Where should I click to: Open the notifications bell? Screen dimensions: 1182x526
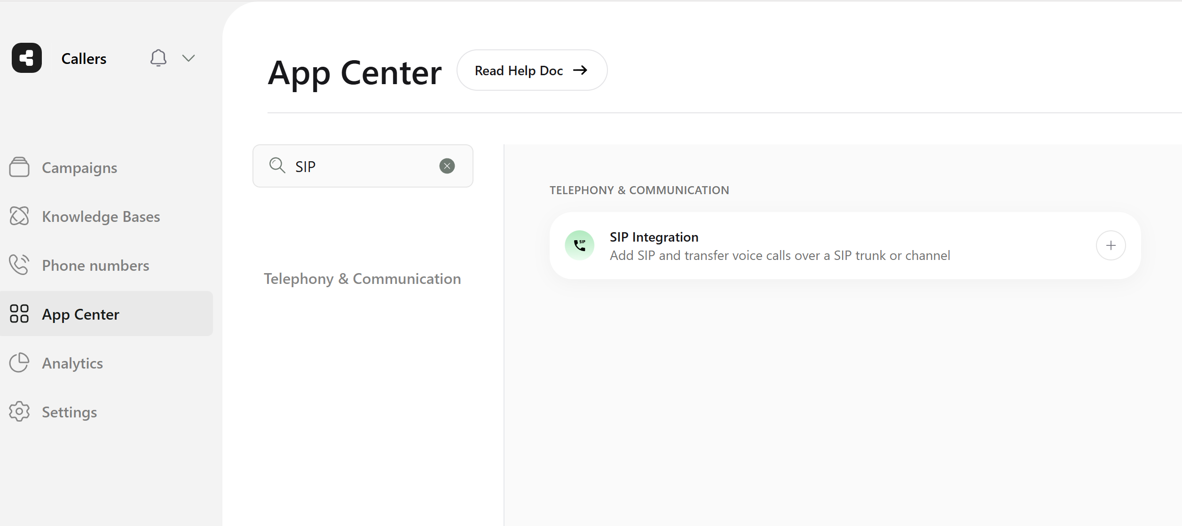tap(158, 58)
